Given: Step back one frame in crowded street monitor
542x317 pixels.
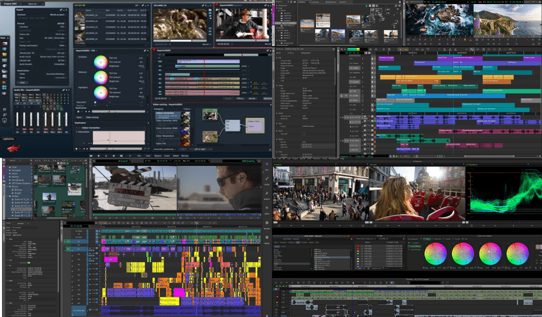Looking at the screenshot, I should (291, 226).
